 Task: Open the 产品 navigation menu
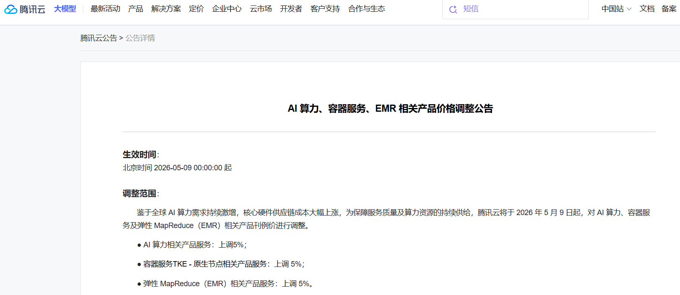pyautogui.click(x=136, y=9)
